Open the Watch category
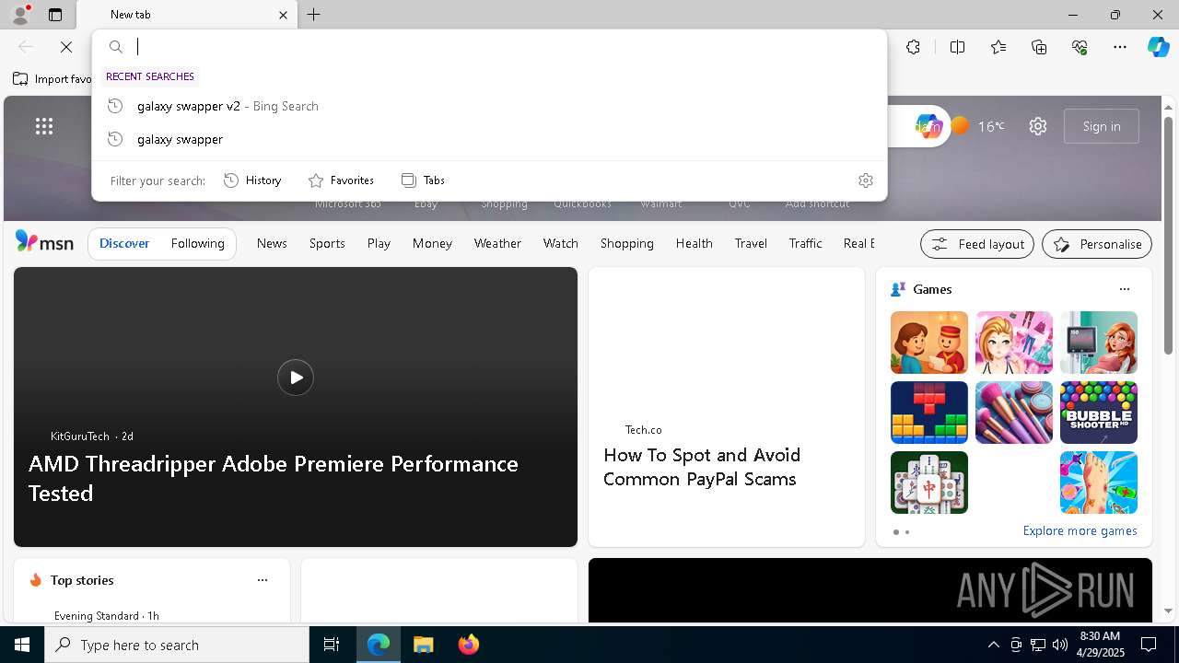 point(561,243)
